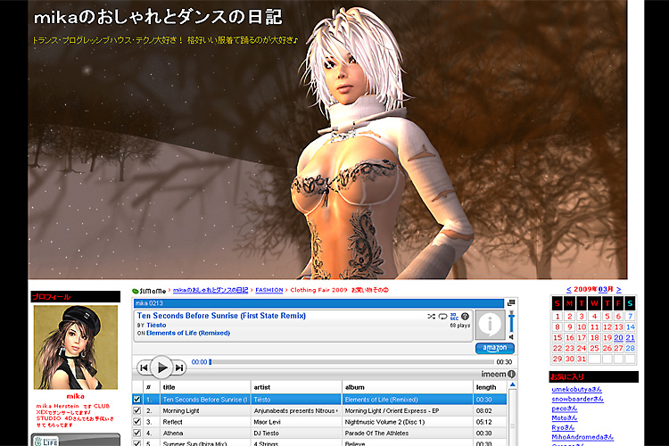Skip to the next track
The image size is (669, 446).
point(179,368)
